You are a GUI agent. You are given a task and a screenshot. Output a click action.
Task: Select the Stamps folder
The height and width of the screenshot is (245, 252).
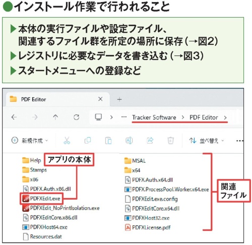[x=34, y=170]
